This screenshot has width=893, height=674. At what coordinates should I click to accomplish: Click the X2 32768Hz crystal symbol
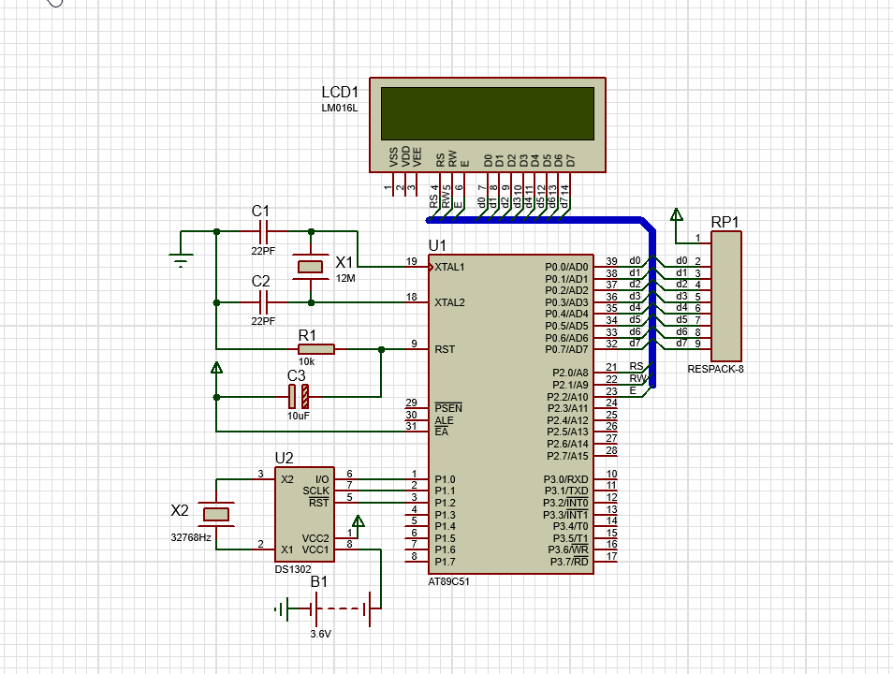coord(216,515)
